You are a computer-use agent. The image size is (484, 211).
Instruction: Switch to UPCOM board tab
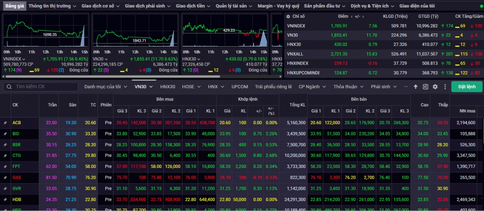click(240, 87)
